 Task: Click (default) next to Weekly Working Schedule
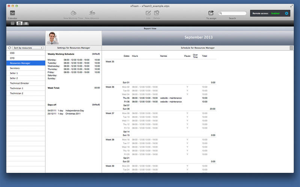click(96, 54)
